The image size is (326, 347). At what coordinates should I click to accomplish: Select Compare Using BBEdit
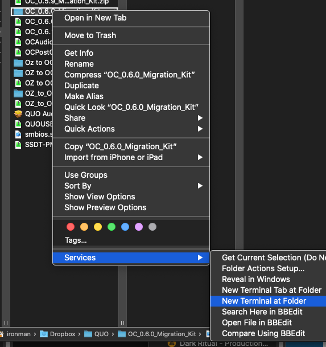(269, 334)
